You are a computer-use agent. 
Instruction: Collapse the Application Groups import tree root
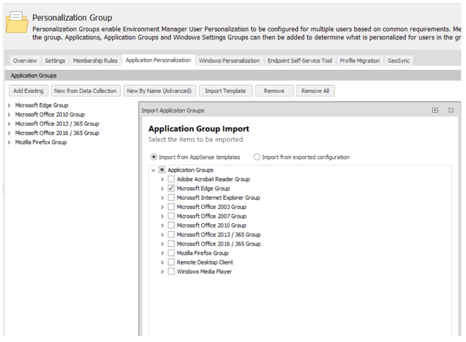click(x=153, y=170)
